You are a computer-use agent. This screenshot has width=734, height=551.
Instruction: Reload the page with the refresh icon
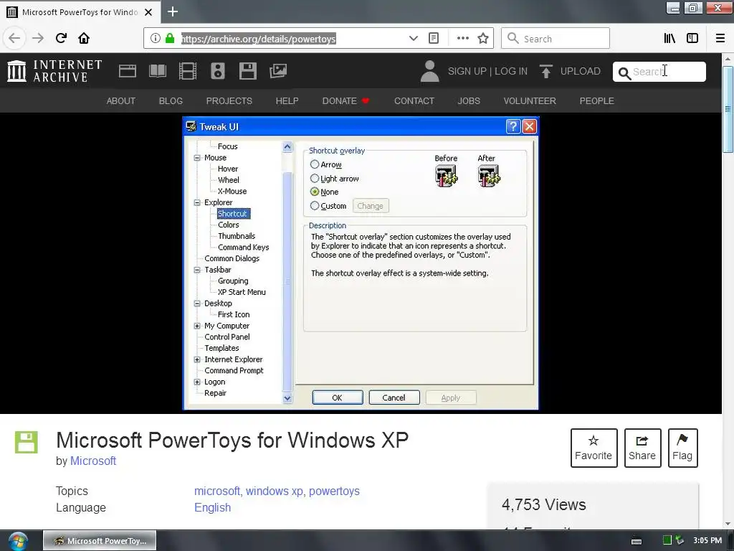[61, 39]
